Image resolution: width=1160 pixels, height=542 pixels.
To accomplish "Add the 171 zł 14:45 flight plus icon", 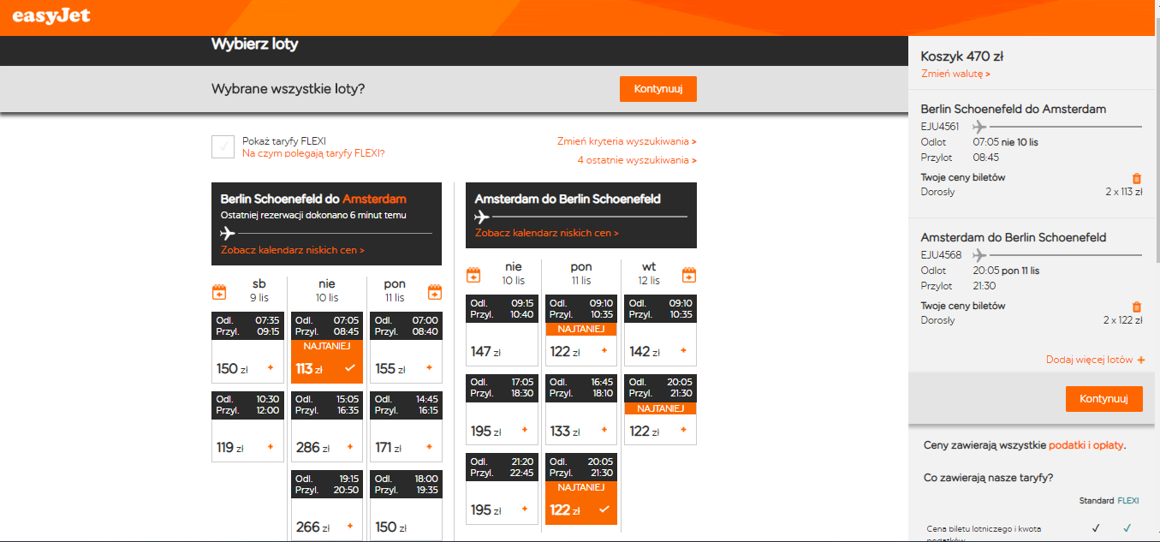I will click(428, 447).
